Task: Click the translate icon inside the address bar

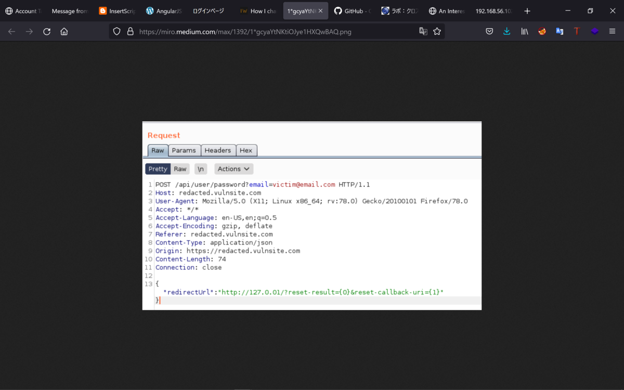Action: pos(423,32)
